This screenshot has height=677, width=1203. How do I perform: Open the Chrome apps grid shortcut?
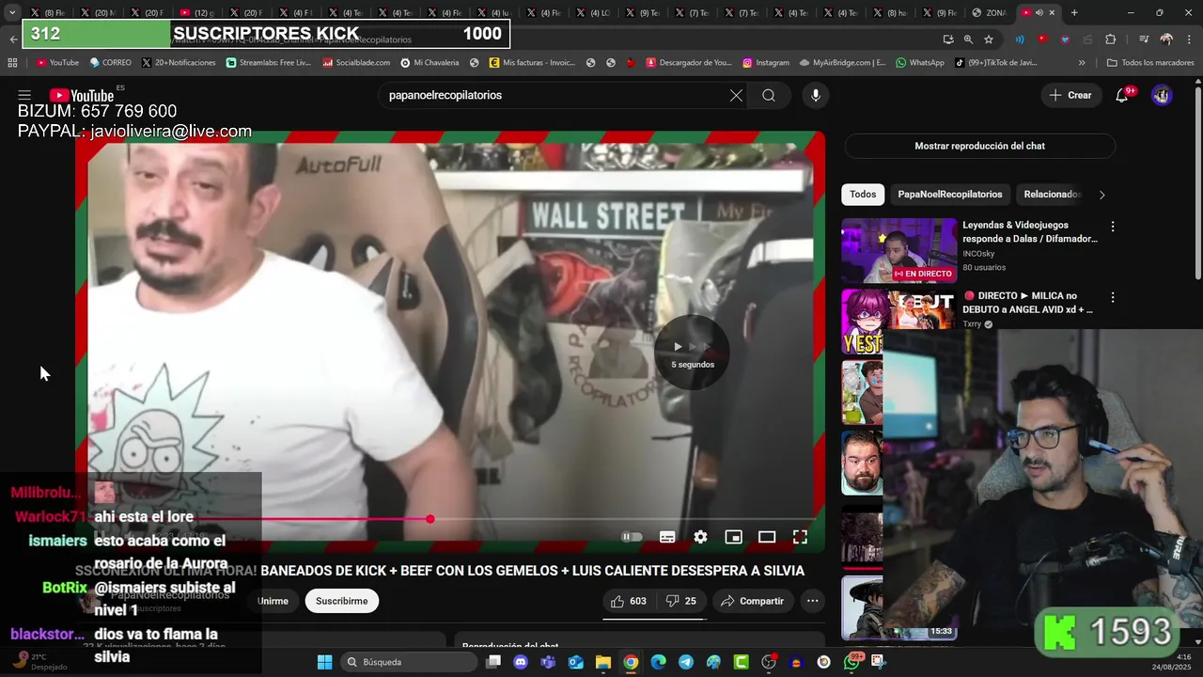12,63
